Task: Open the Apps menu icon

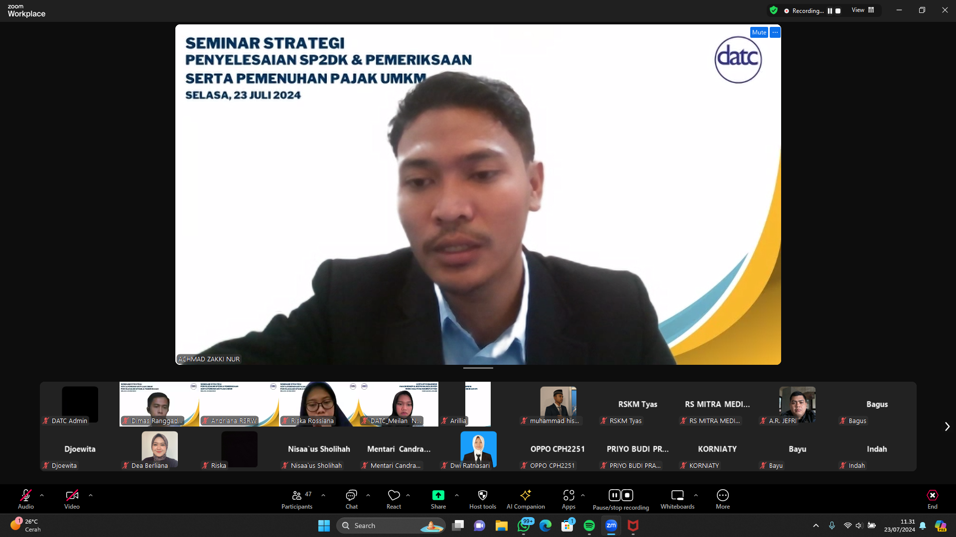Action: pos(568,499)
